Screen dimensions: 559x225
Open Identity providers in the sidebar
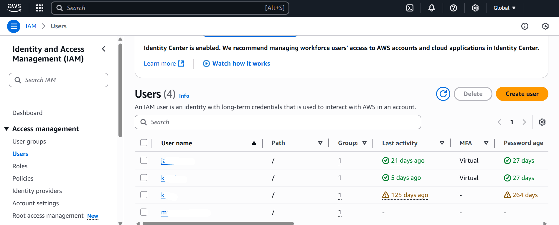tap(37, 191)
